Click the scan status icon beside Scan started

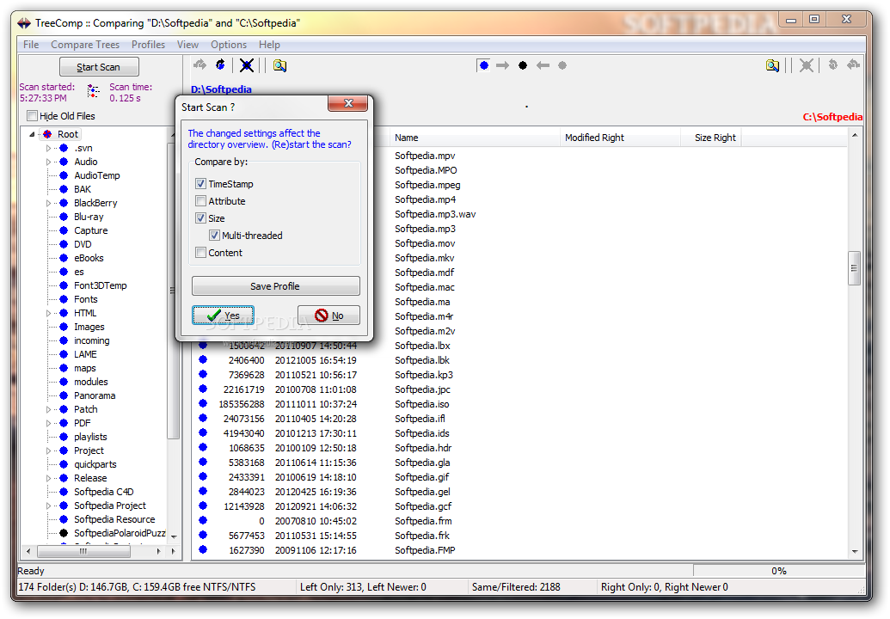(x=93, y=91)
